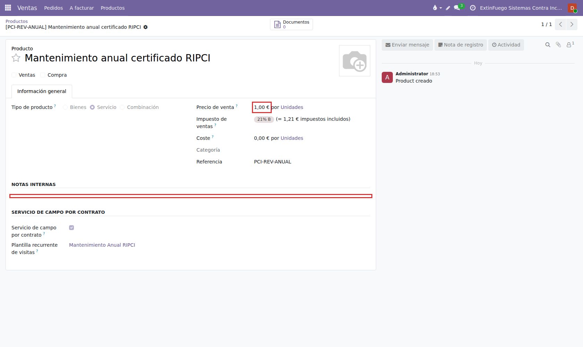This screenshot has width=583, height=347.
Task: Go to previous record arrow
Action: click(x=560, y=24)
